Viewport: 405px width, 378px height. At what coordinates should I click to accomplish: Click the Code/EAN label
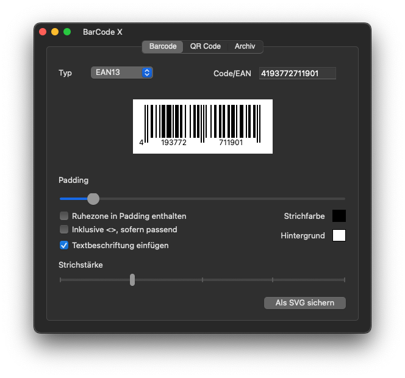(x=232, y=74)
